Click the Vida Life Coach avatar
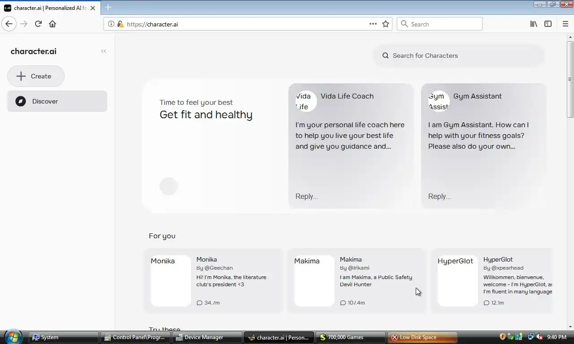This screenshot has width=574, height=344. click(306, 101)
